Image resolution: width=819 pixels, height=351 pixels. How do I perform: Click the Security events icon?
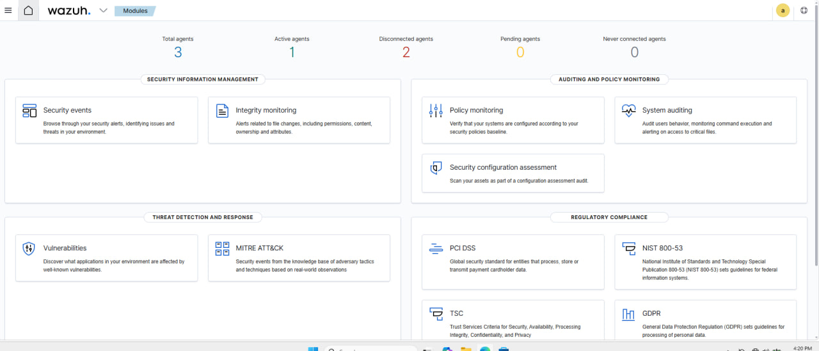(x=29, y=111)
